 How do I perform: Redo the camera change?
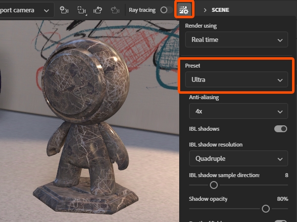tap(115, 10)
